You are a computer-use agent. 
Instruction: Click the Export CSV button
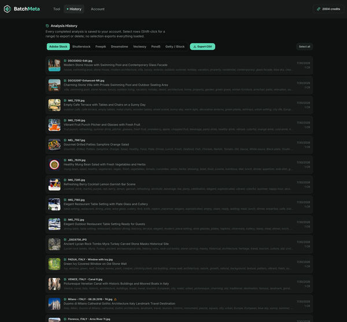pos(202,47)
